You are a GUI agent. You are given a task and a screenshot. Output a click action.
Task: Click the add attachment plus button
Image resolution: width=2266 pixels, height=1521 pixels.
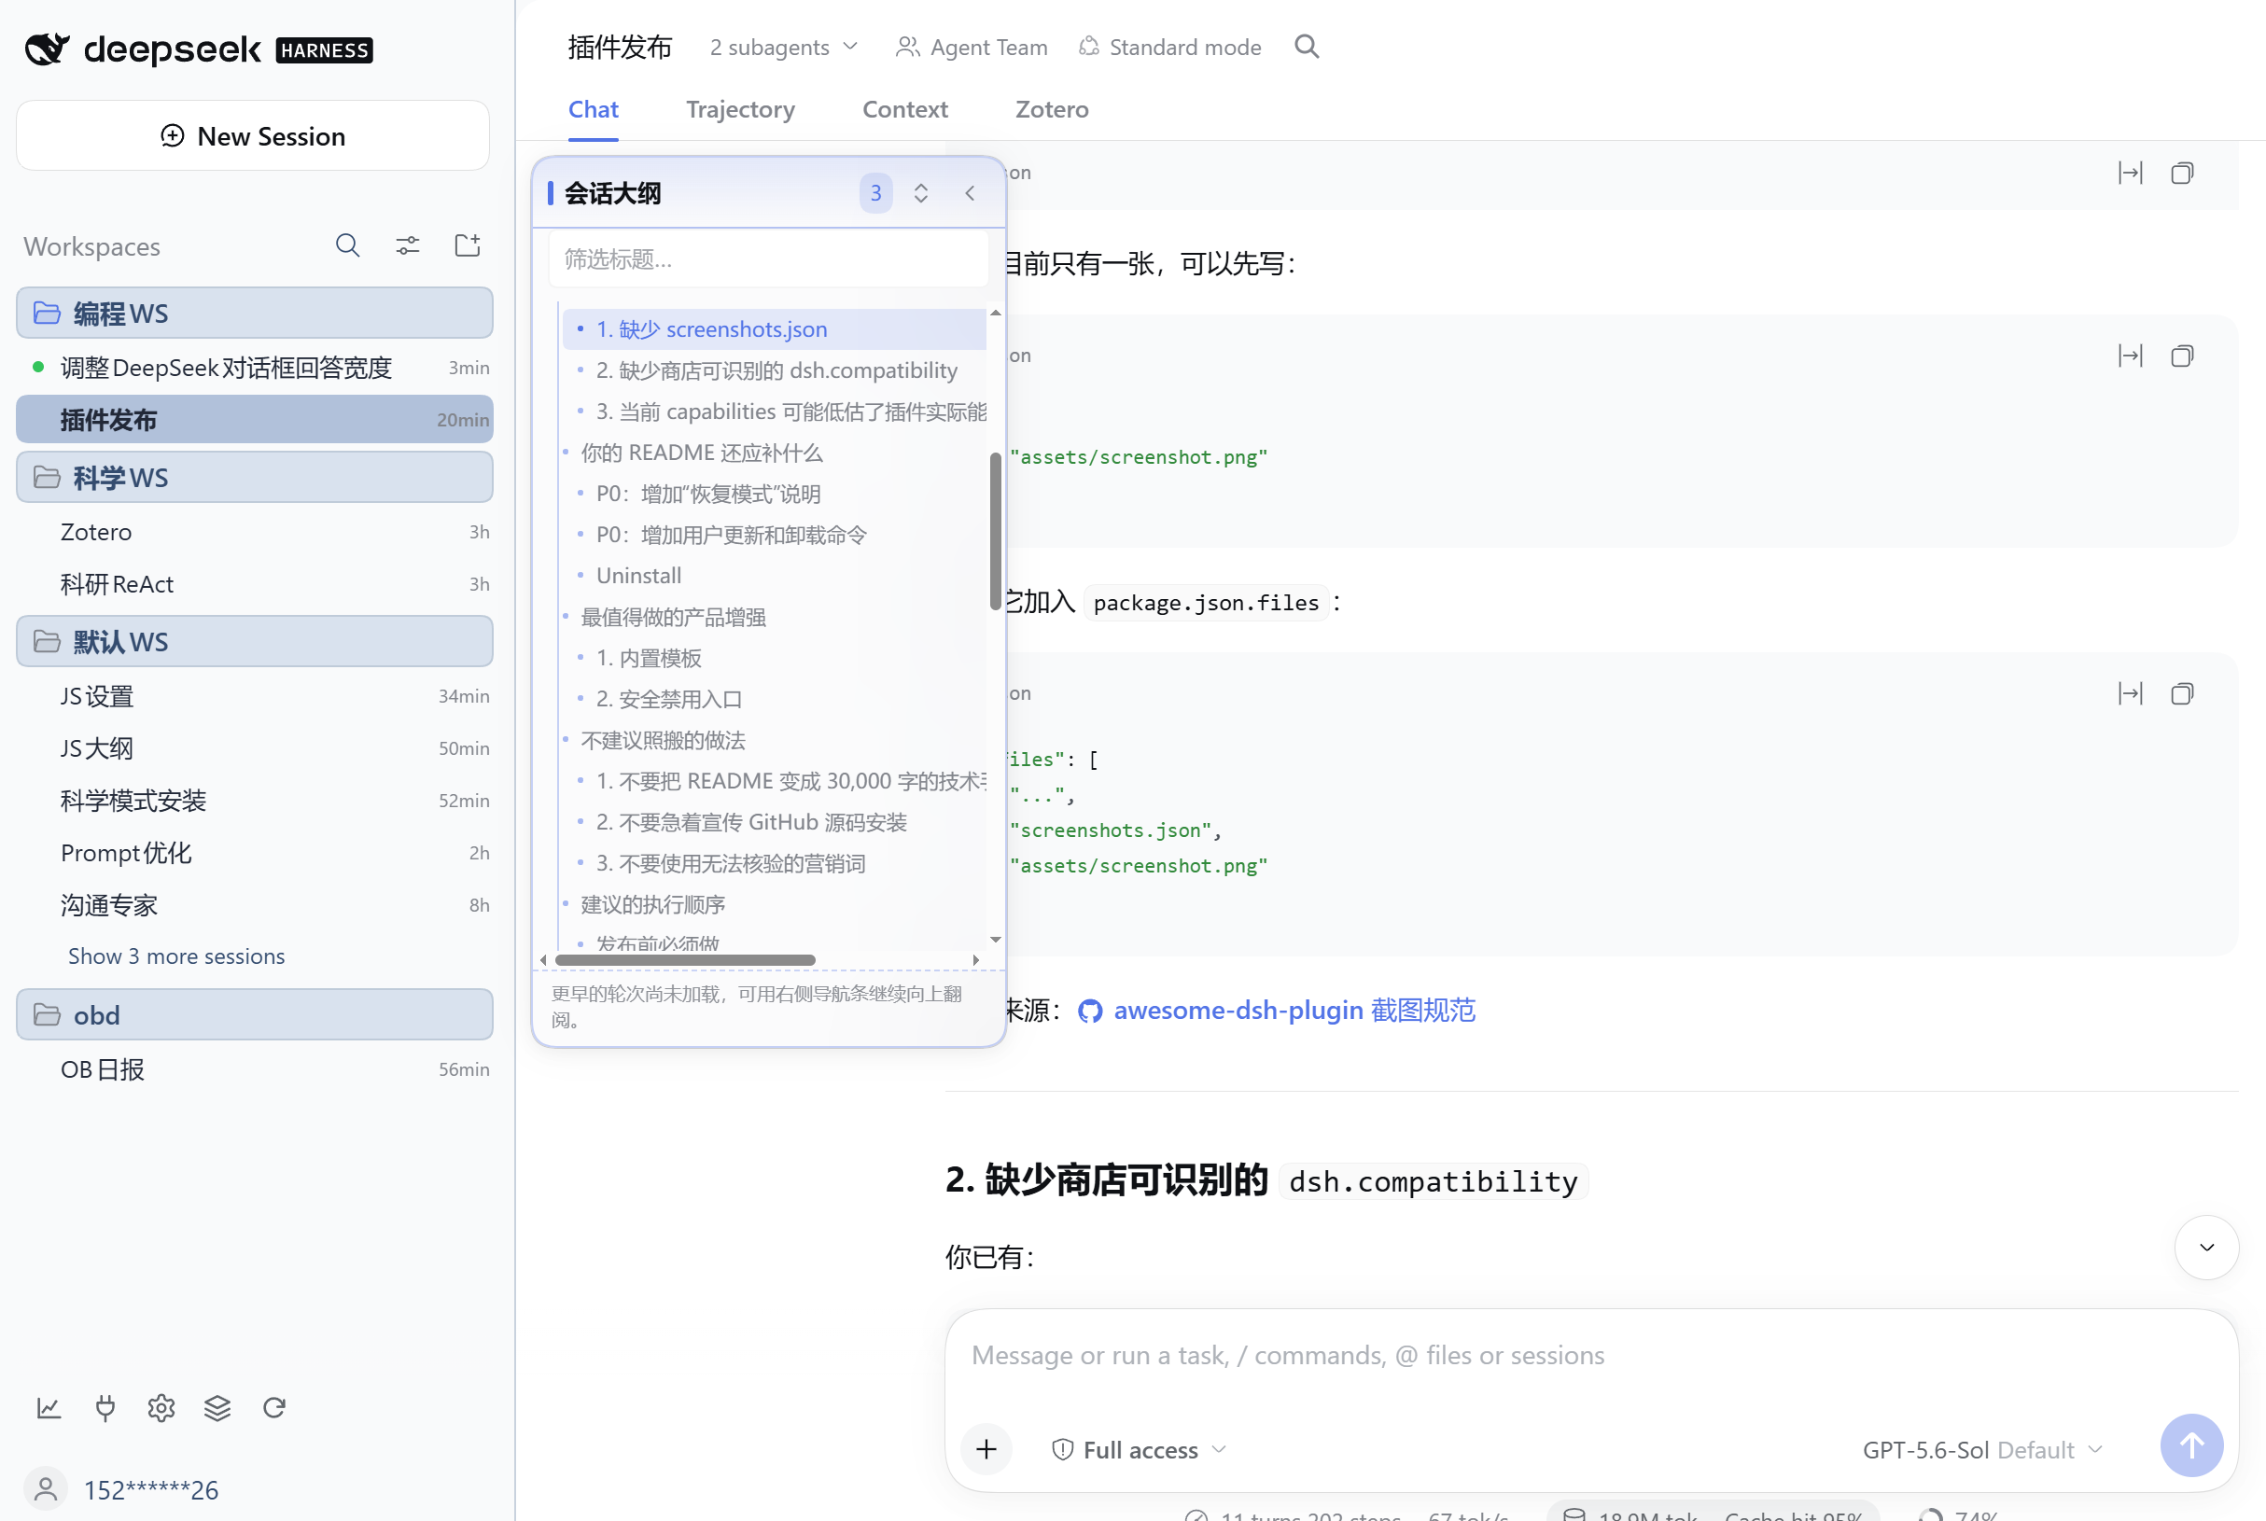coord(986,1448)
